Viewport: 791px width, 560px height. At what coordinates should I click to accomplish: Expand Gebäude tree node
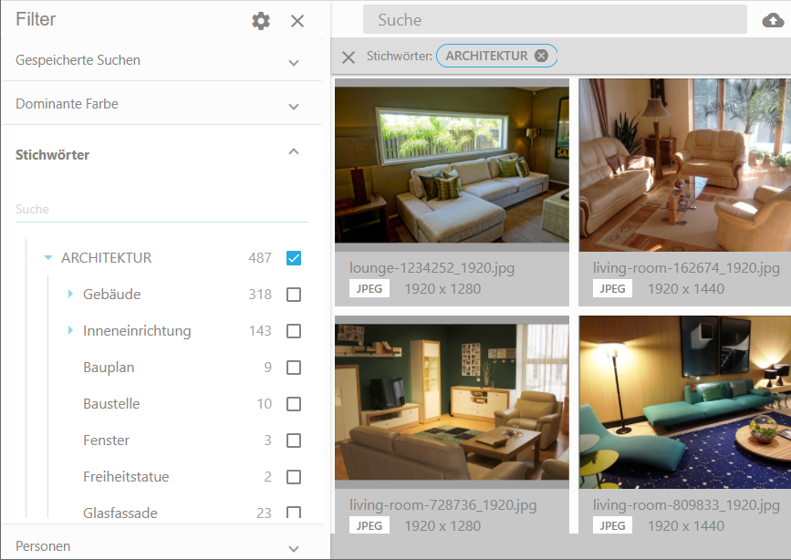click(70, 294)
